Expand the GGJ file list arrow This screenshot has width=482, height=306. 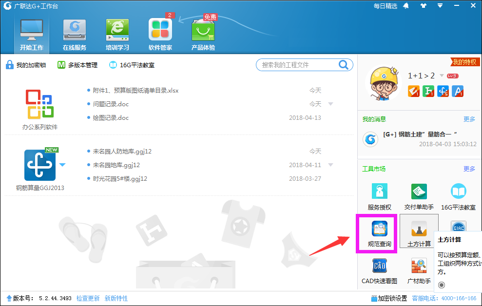coord(331,165)
